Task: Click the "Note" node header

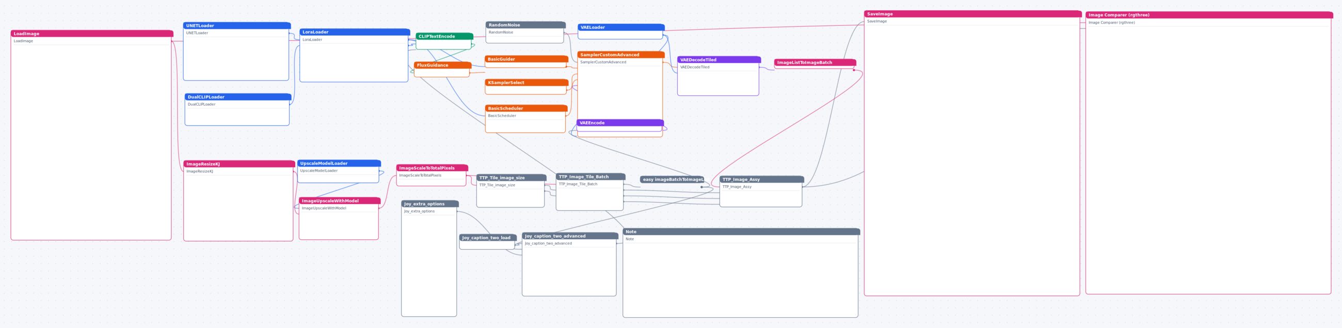Action: 741,232
